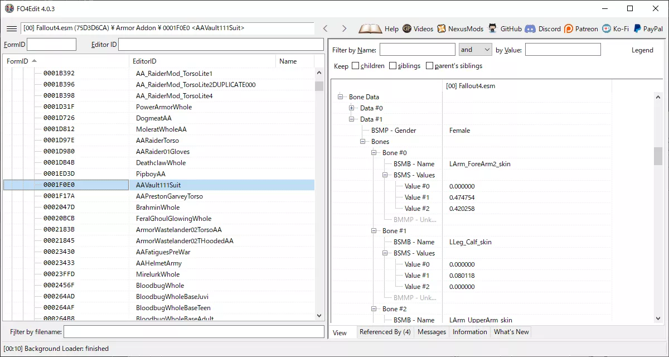Collapse the Data #1 node
The width and height of the screenshot is (669, 357).
point(352,119)
